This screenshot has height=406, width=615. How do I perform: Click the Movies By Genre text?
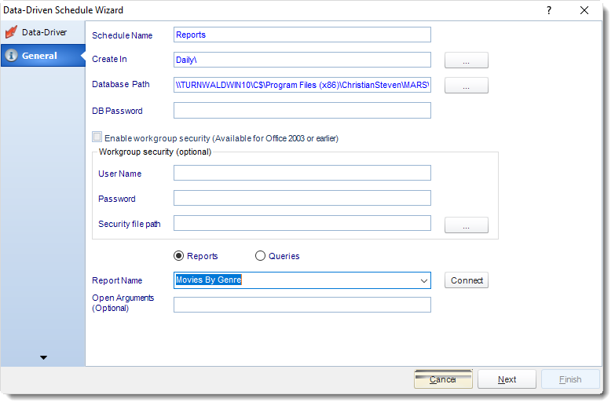click(x=209, y=280)
